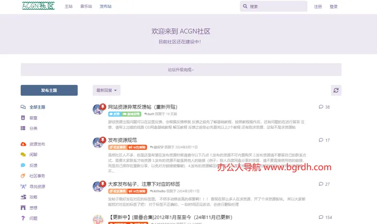Click the 38 replies comment icon
377x224 pixels.
tap(321, 107)
